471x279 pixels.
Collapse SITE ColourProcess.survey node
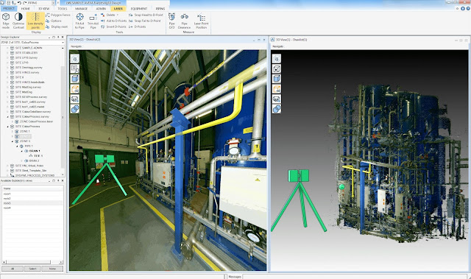point(8,116)
